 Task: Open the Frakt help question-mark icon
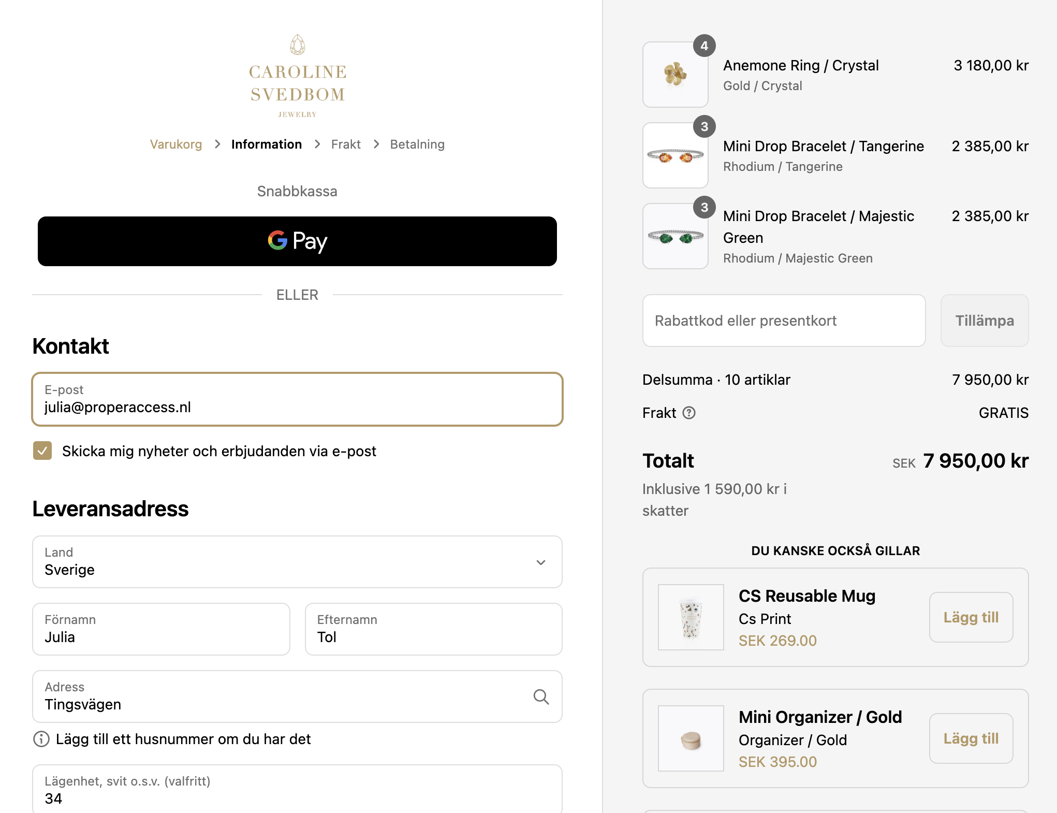click(689, 413)
